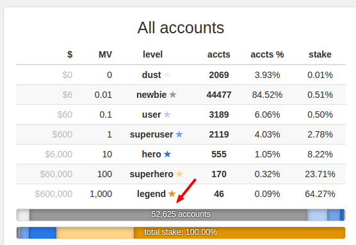Click the '23.71%' stake value
This screenshot has height=245, width=356.
(320, 174)
